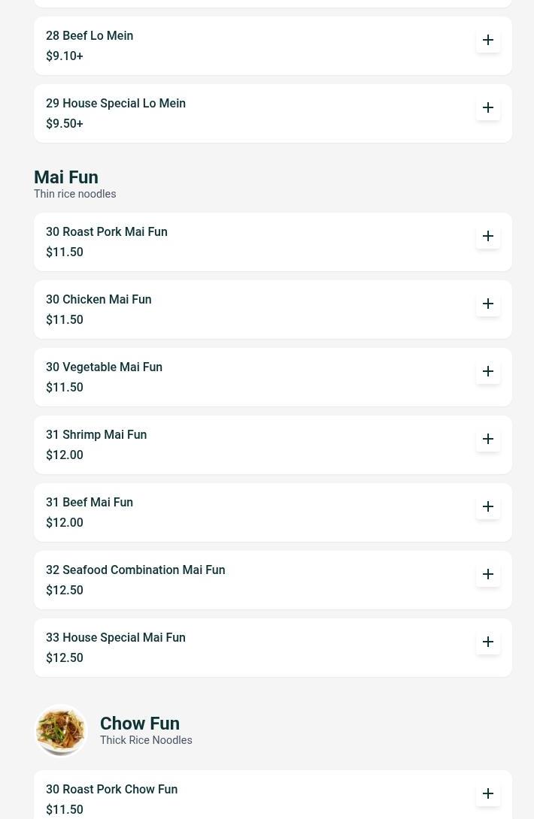Select 29 House Special Lo Mein title
The image size is (534, 819).
tap(116, 103)
